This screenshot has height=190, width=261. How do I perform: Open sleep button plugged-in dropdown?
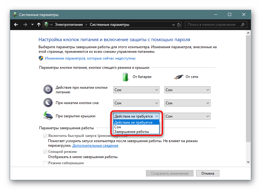(187, 103)
